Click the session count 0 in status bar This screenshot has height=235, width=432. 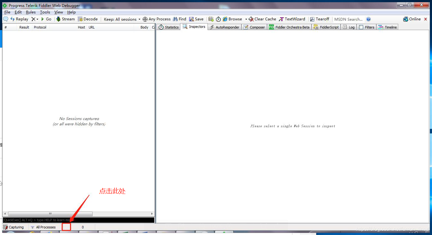click(83, 227)
